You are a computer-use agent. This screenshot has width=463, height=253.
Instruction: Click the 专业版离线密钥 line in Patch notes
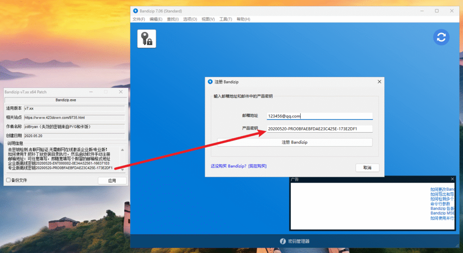point(60,168)
